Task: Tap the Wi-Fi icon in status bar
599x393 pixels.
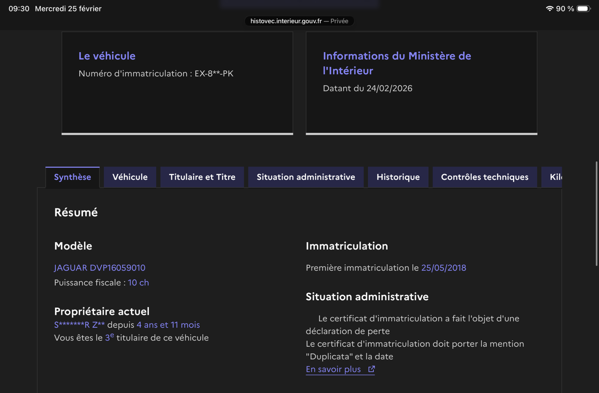Action: click(550, 9)
